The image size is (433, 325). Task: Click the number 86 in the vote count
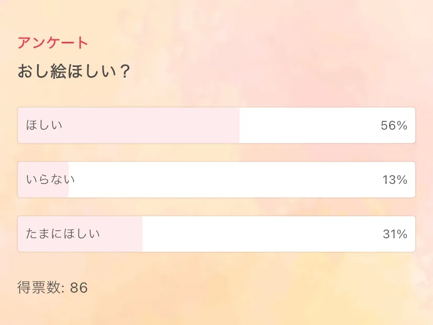78,287
